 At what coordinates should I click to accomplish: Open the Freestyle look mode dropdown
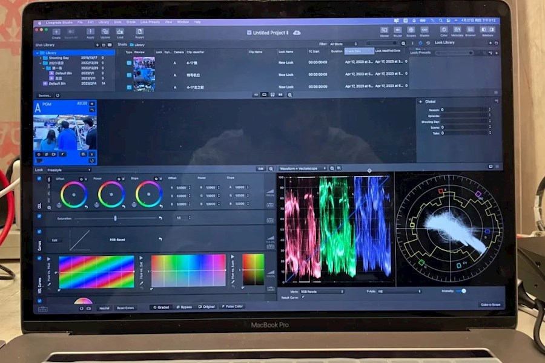pyautogui.click(x=68, y=170)
